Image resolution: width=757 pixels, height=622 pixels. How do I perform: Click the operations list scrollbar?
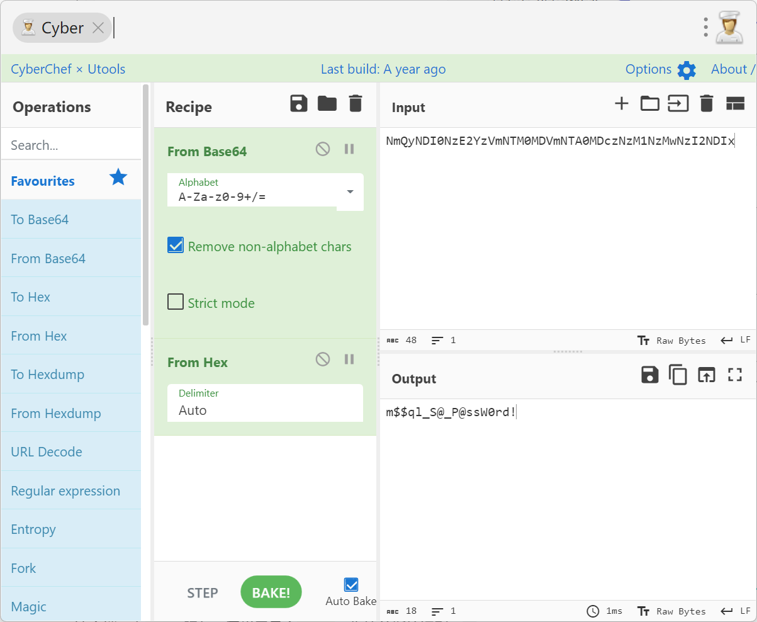click(145, 205)
